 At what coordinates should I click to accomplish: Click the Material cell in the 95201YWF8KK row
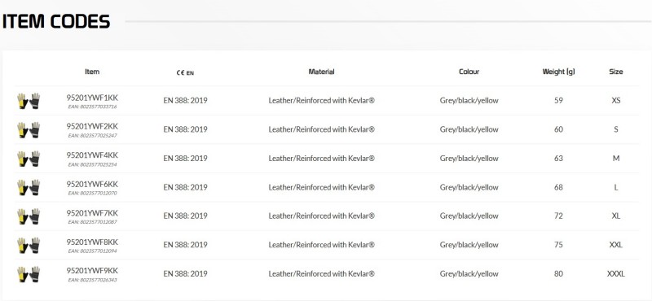click(321, 245)
